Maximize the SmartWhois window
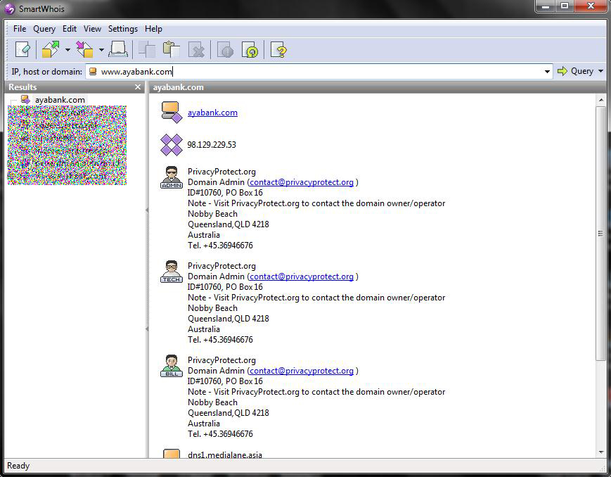Screen dimensions: 611x477 [564, 6]
